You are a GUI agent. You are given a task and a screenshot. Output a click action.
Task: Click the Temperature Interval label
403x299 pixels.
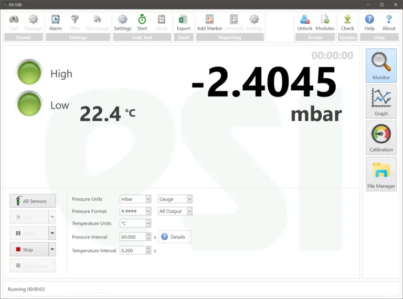[94, 250]
